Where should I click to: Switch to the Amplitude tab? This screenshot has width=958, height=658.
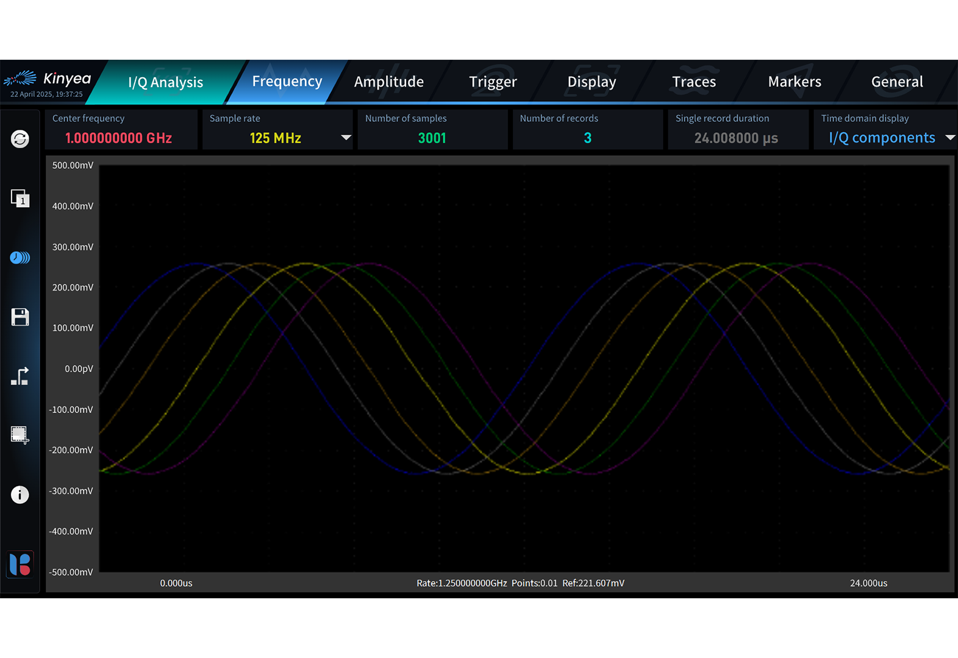pyautogui.click(x=388, y=82)
